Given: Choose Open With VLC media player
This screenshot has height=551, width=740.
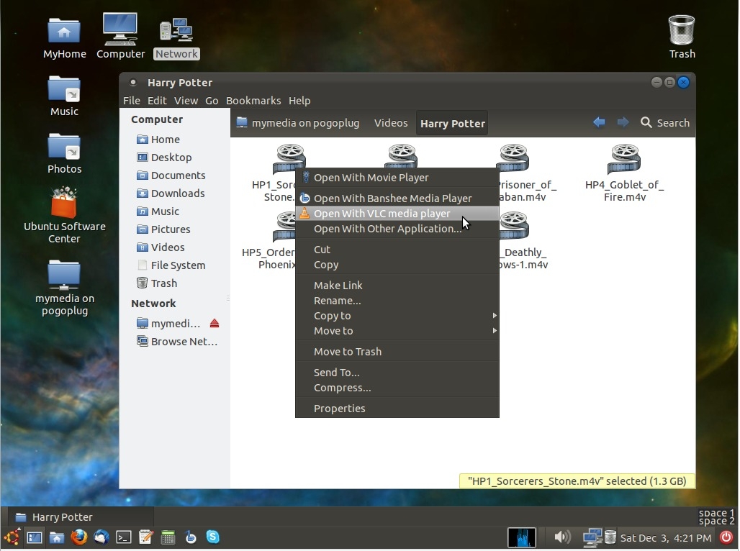Looking at the screenshot, I should (397, 213).
